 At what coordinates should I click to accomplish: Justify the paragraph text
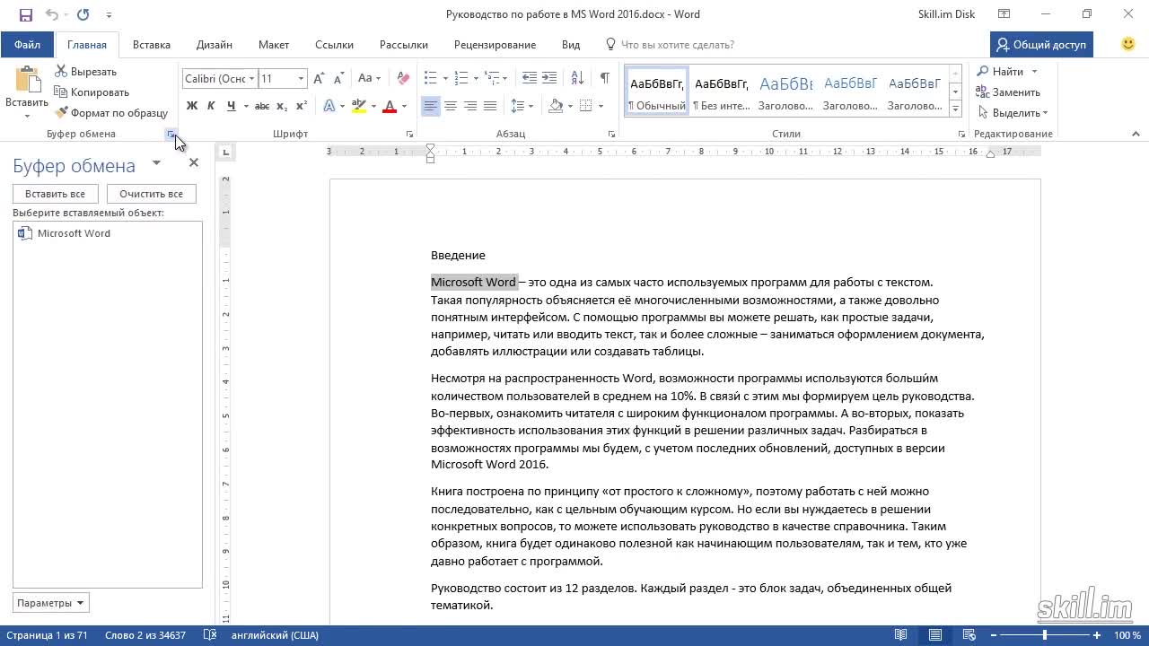click(x=490, y=106)
